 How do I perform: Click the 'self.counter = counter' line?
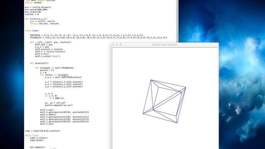pos(49,50)
